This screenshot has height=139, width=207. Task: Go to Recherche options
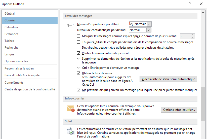[x=30, y=48]
